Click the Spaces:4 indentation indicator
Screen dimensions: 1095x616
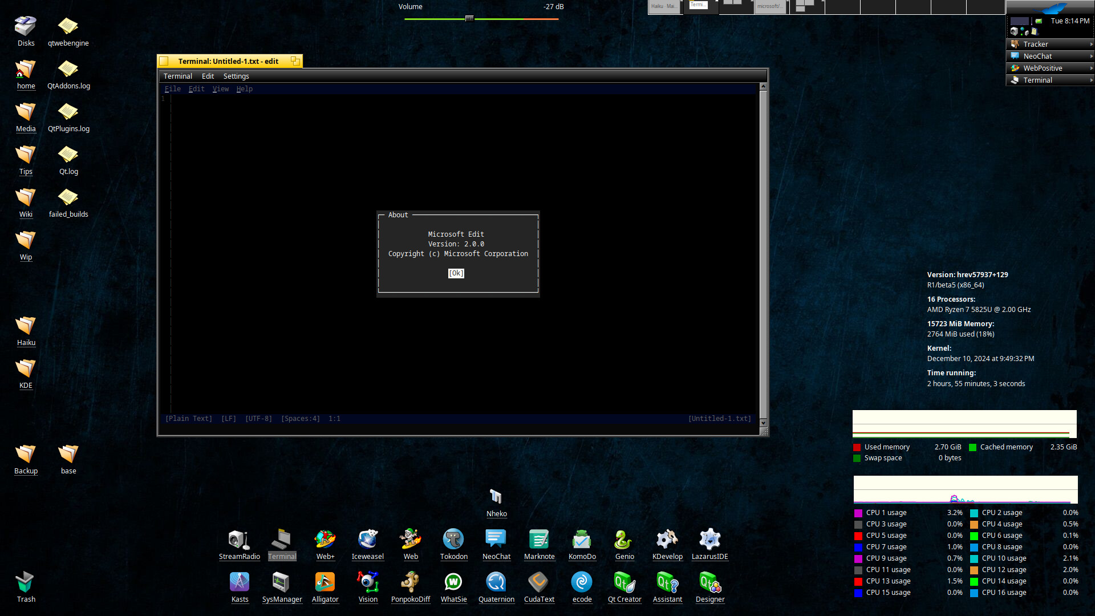301,419
